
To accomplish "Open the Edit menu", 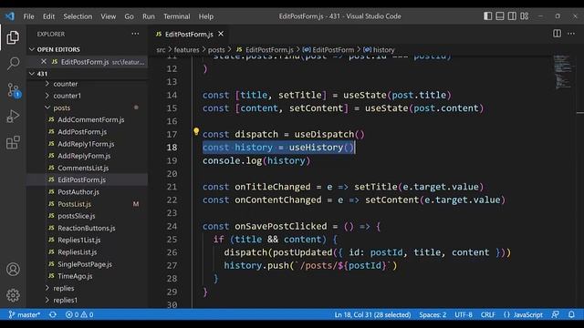I will (x=48, y=16).
